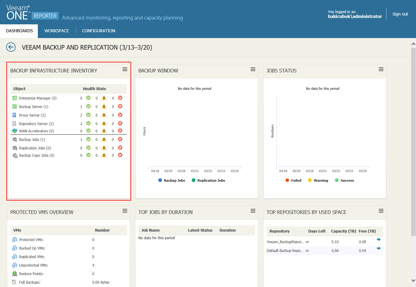416x287 pixels.
Task: Toggle Replication Jobs legend series
Action: pos(208,180)
